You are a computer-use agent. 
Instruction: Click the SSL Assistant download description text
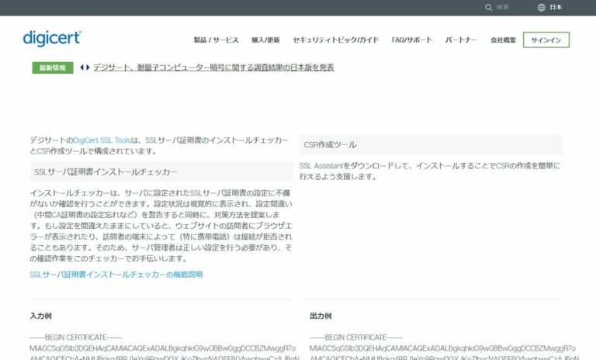pos(430,171)
